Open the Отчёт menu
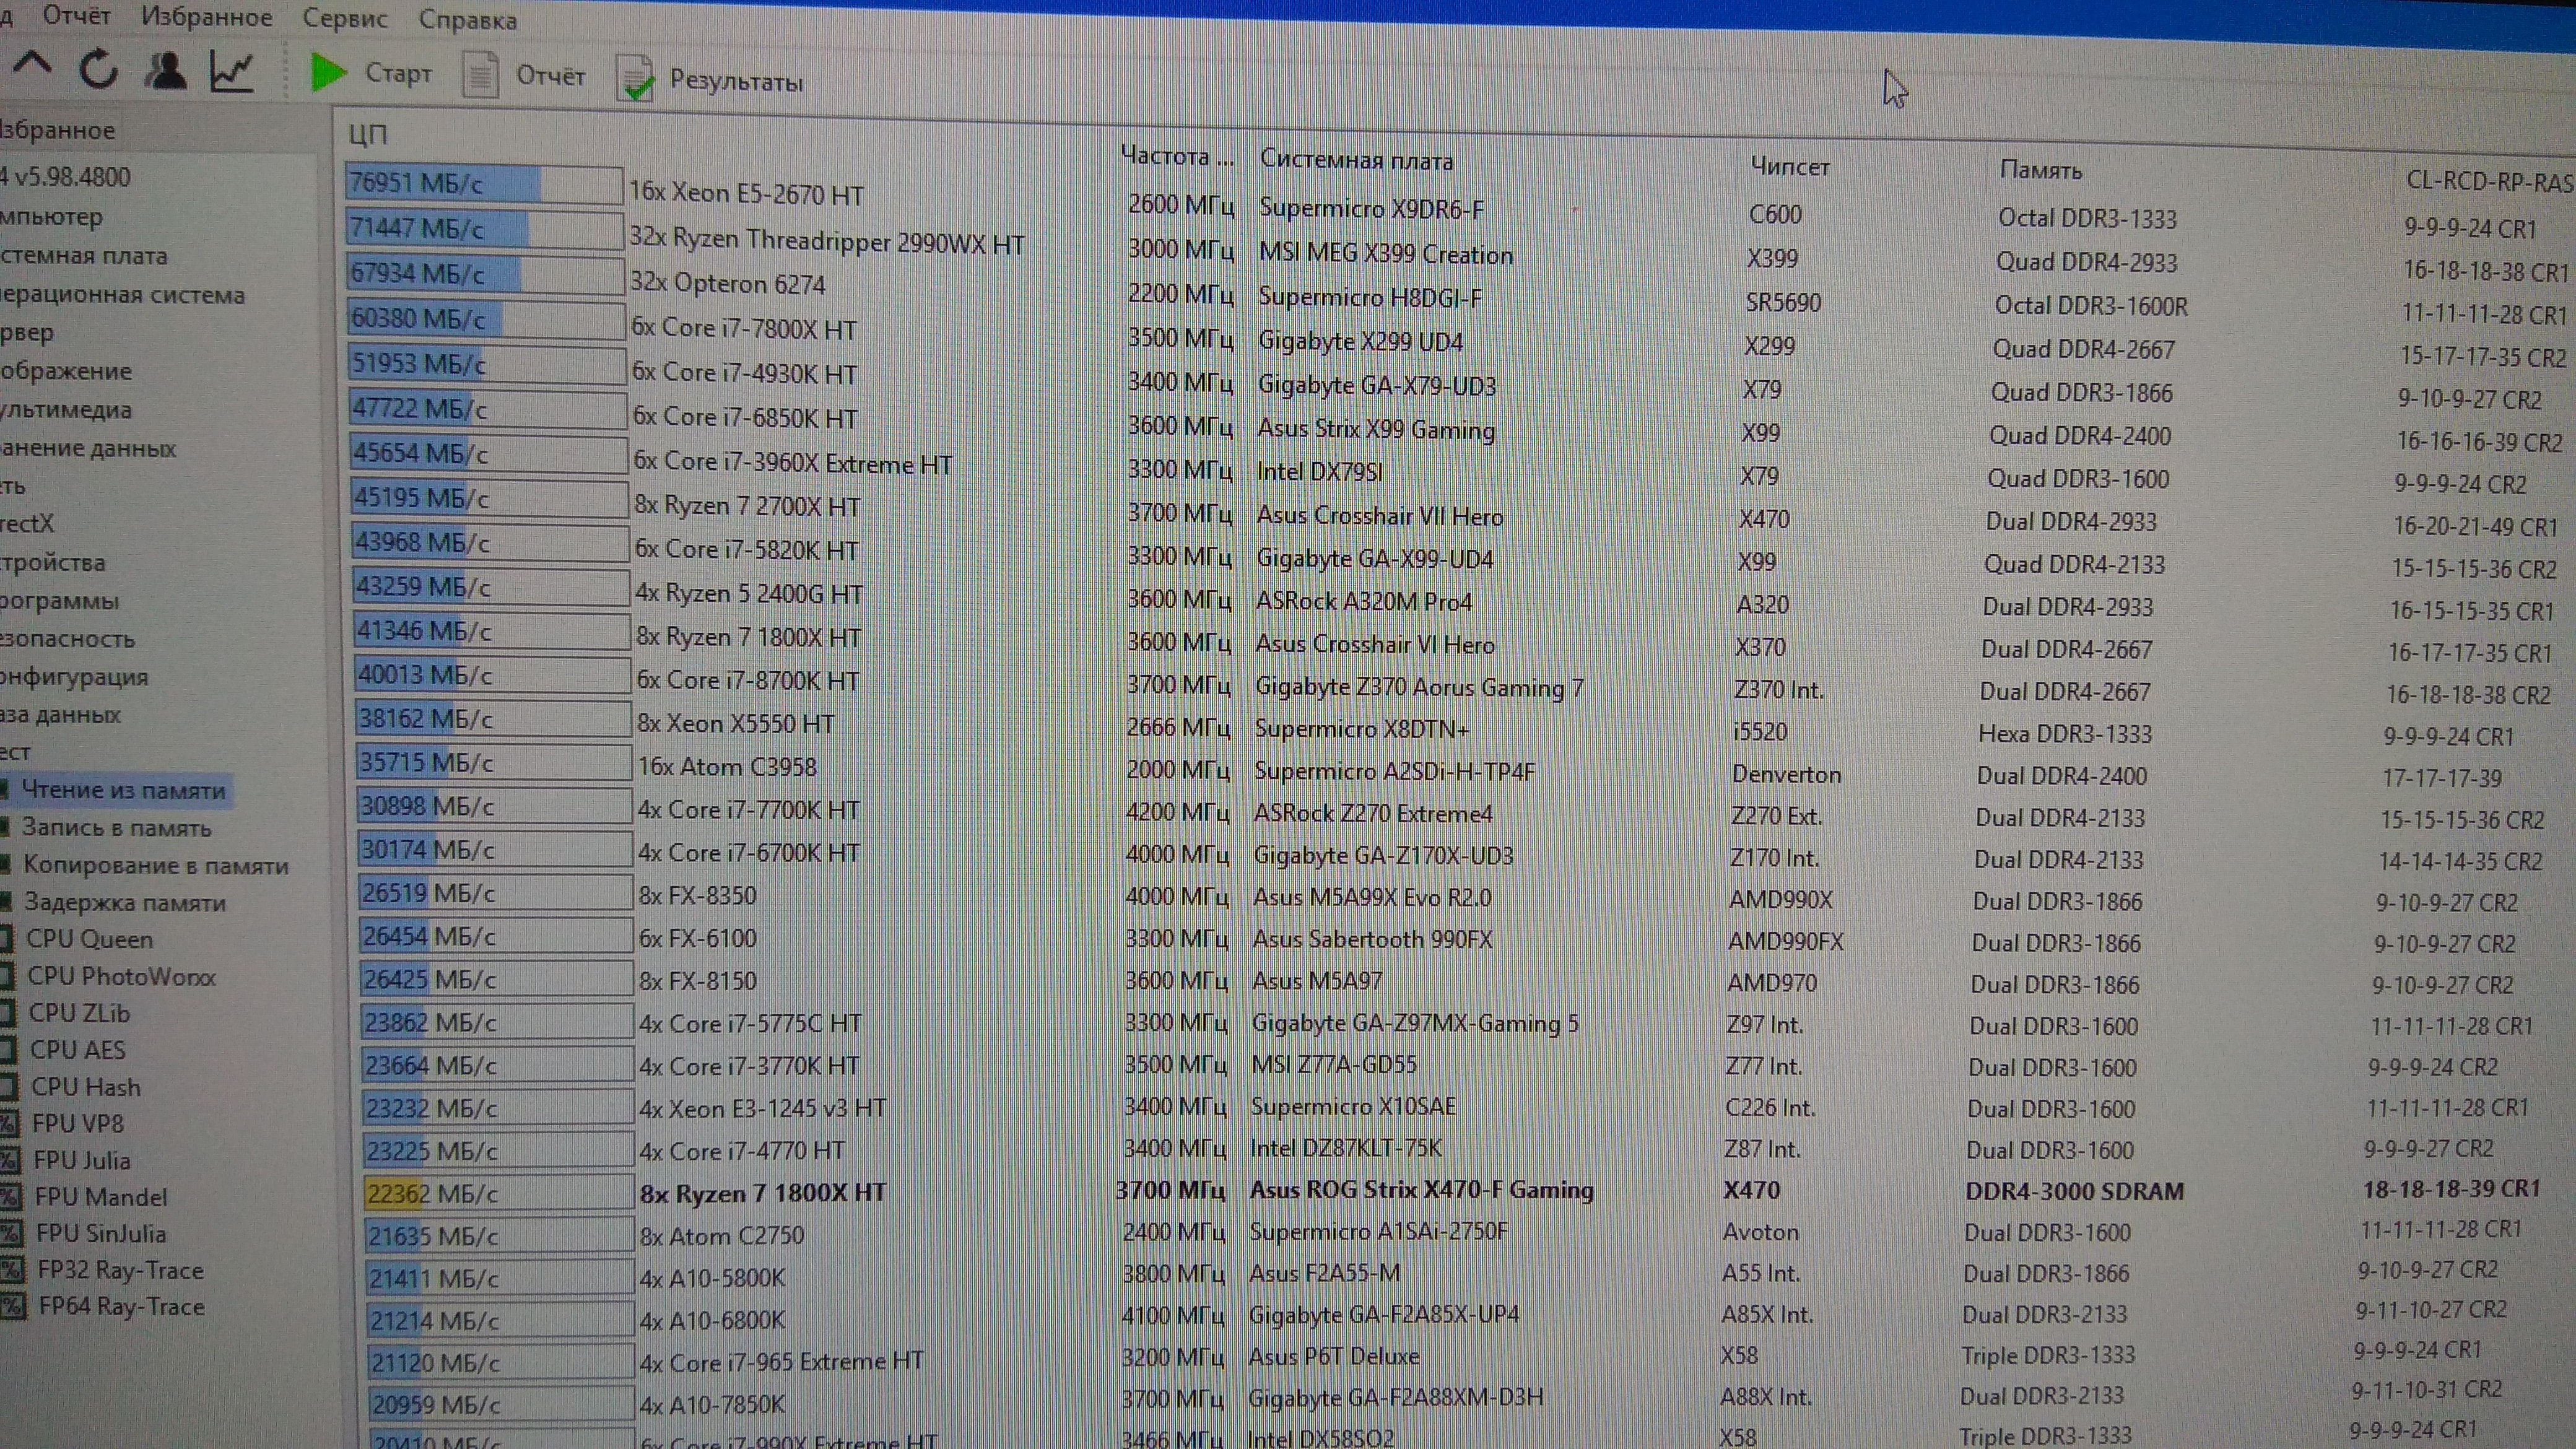 click(77, 16)
